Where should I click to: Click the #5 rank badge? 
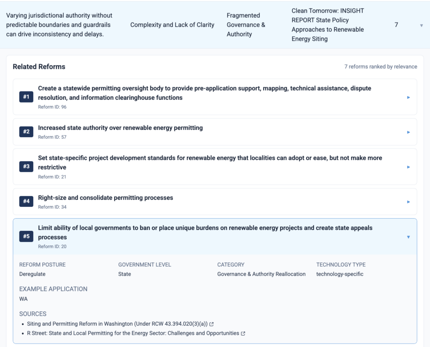26,236
